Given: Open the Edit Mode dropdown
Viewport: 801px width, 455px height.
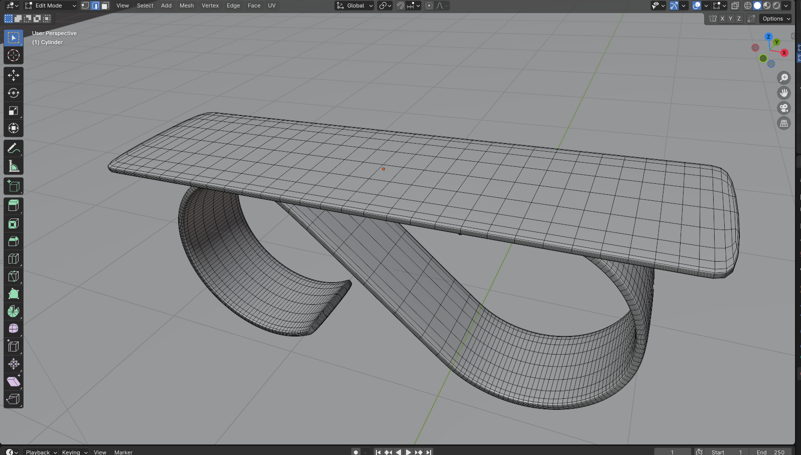Looking at the screenshot, I should [51, 6].
